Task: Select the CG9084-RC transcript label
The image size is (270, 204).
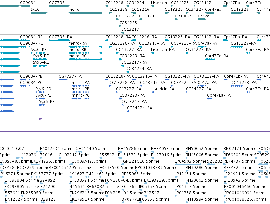Action: tap(31, 43)
